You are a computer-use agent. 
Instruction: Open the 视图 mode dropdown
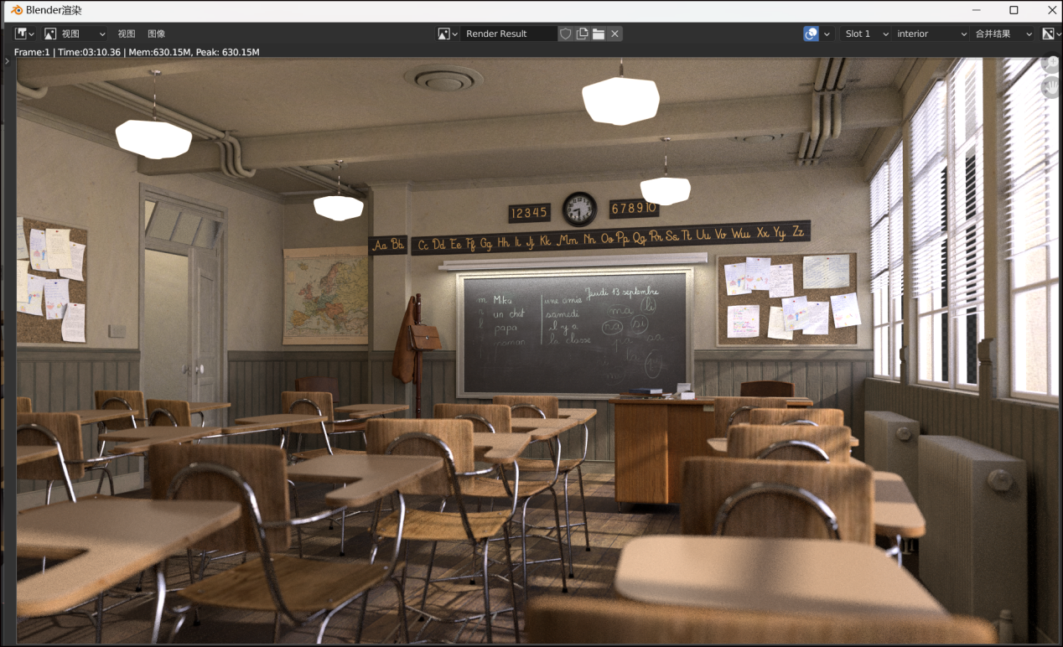75,34
